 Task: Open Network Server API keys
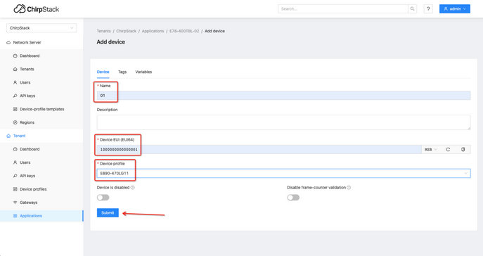click(x=27, y=96)
